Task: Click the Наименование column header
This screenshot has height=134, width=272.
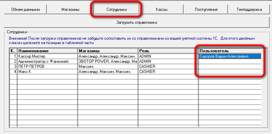Action: tap(47, 51)
